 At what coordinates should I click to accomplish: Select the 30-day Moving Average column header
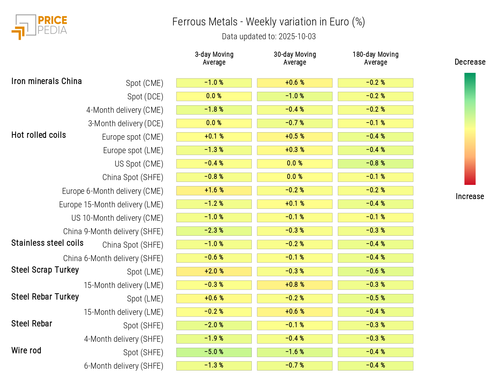pyautogui.click(x=295, y=58)
